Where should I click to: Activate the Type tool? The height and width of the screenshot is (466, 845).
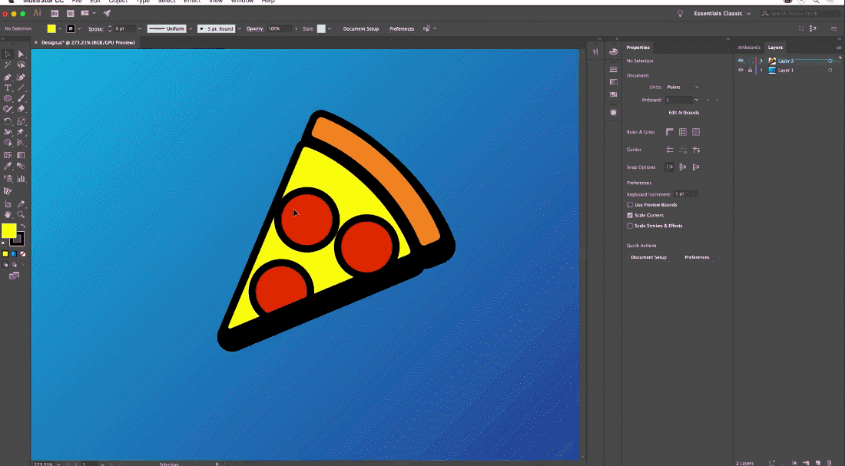[x=8, y=88]
